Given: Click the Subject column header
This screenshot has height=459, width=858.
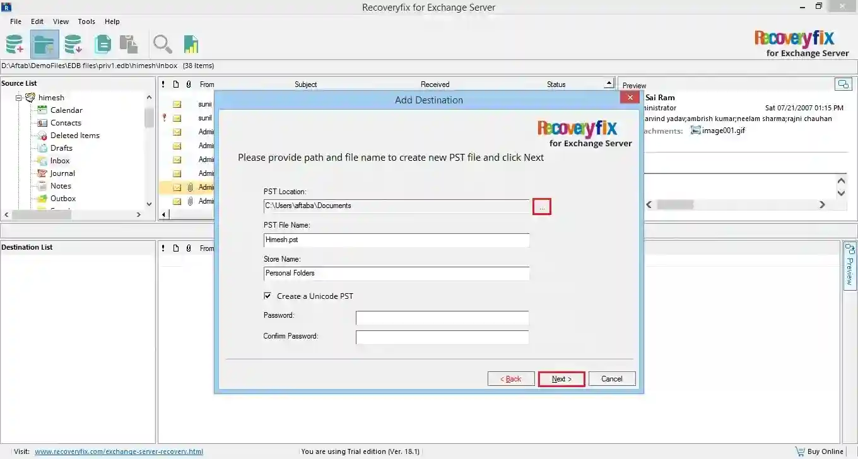Looking at the screenshot, I should [306, 84].
